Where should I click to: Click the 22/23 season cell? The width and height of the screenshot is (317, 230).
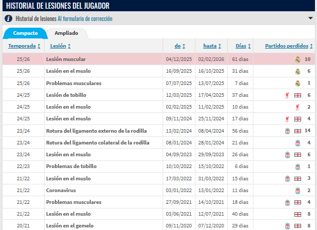click(x=23, y=166)
